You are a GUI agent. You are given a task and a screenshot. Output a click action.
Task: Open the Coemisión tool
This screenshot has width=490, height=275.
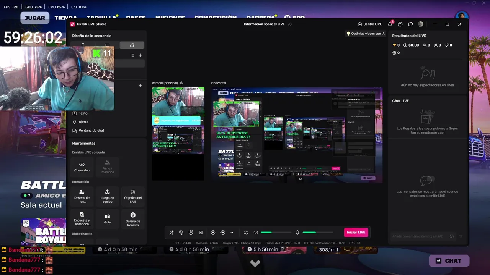(x=82, y=167)
